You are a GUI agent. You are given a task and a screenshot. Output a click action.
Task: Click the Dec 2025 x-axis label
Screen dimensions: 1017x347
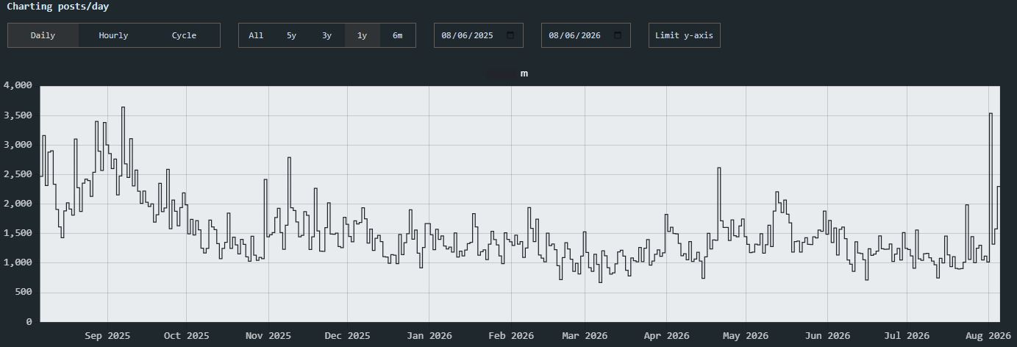[347, 336]
